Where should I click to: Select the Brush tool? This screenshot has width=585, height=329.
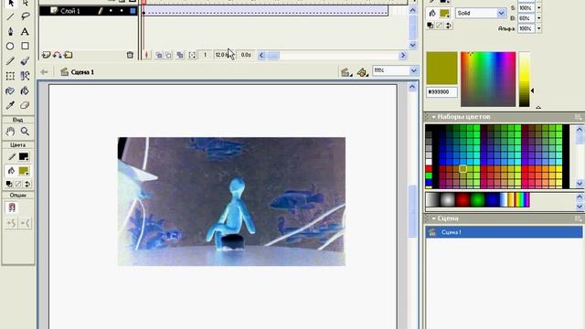click(x=25, y=61)
